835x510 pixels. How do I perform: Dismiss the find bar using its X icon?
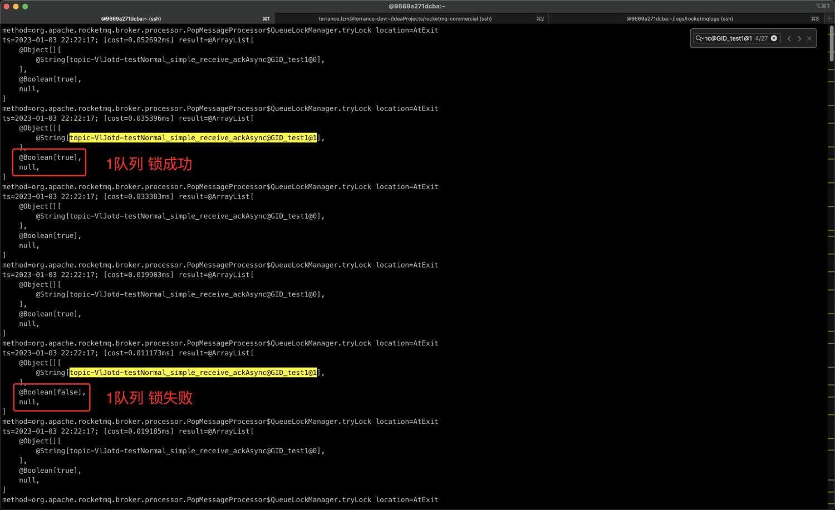coord(809,38)
